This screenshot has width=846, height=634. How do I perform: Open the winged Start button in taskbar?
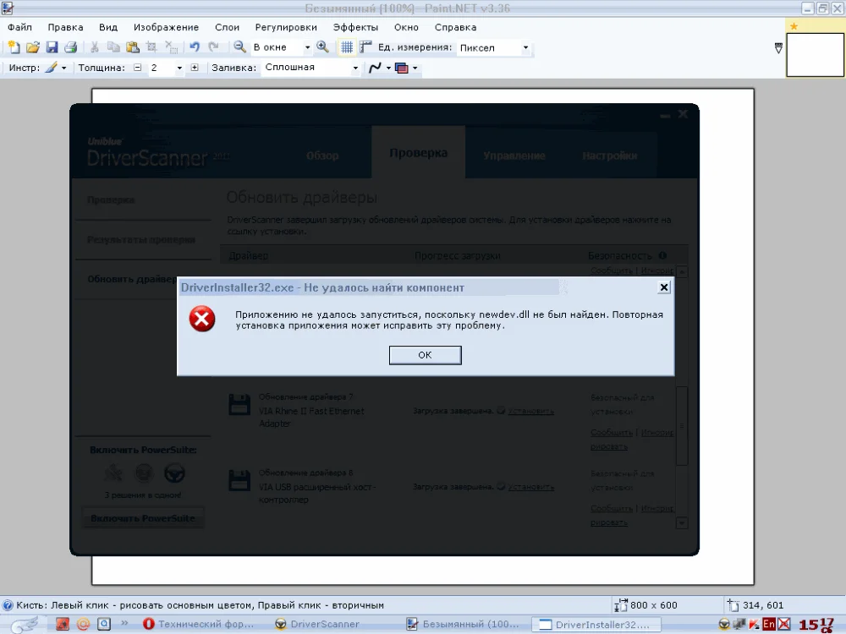click(25, 625)
